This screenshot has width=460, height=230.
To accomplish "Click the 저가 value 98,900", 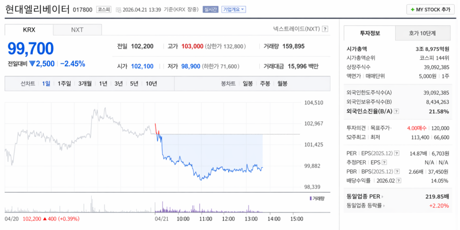I will [x=190, y=66].
